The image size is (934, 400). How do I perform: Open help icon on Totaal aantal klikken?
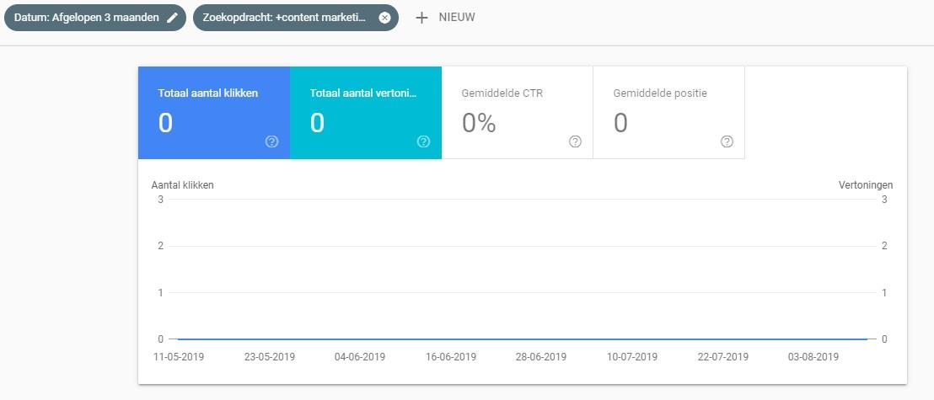[271, 141]
